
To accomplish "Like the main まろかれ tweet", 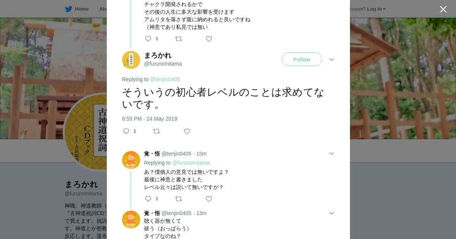I will coord(187,131).
